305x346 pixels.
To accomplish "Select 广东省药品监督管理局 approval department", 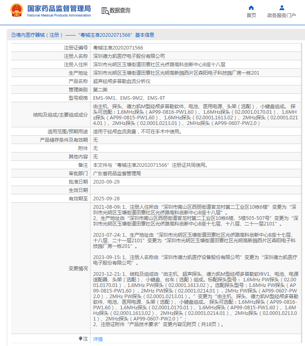I will pyautogui.click(x=117, y=174).
